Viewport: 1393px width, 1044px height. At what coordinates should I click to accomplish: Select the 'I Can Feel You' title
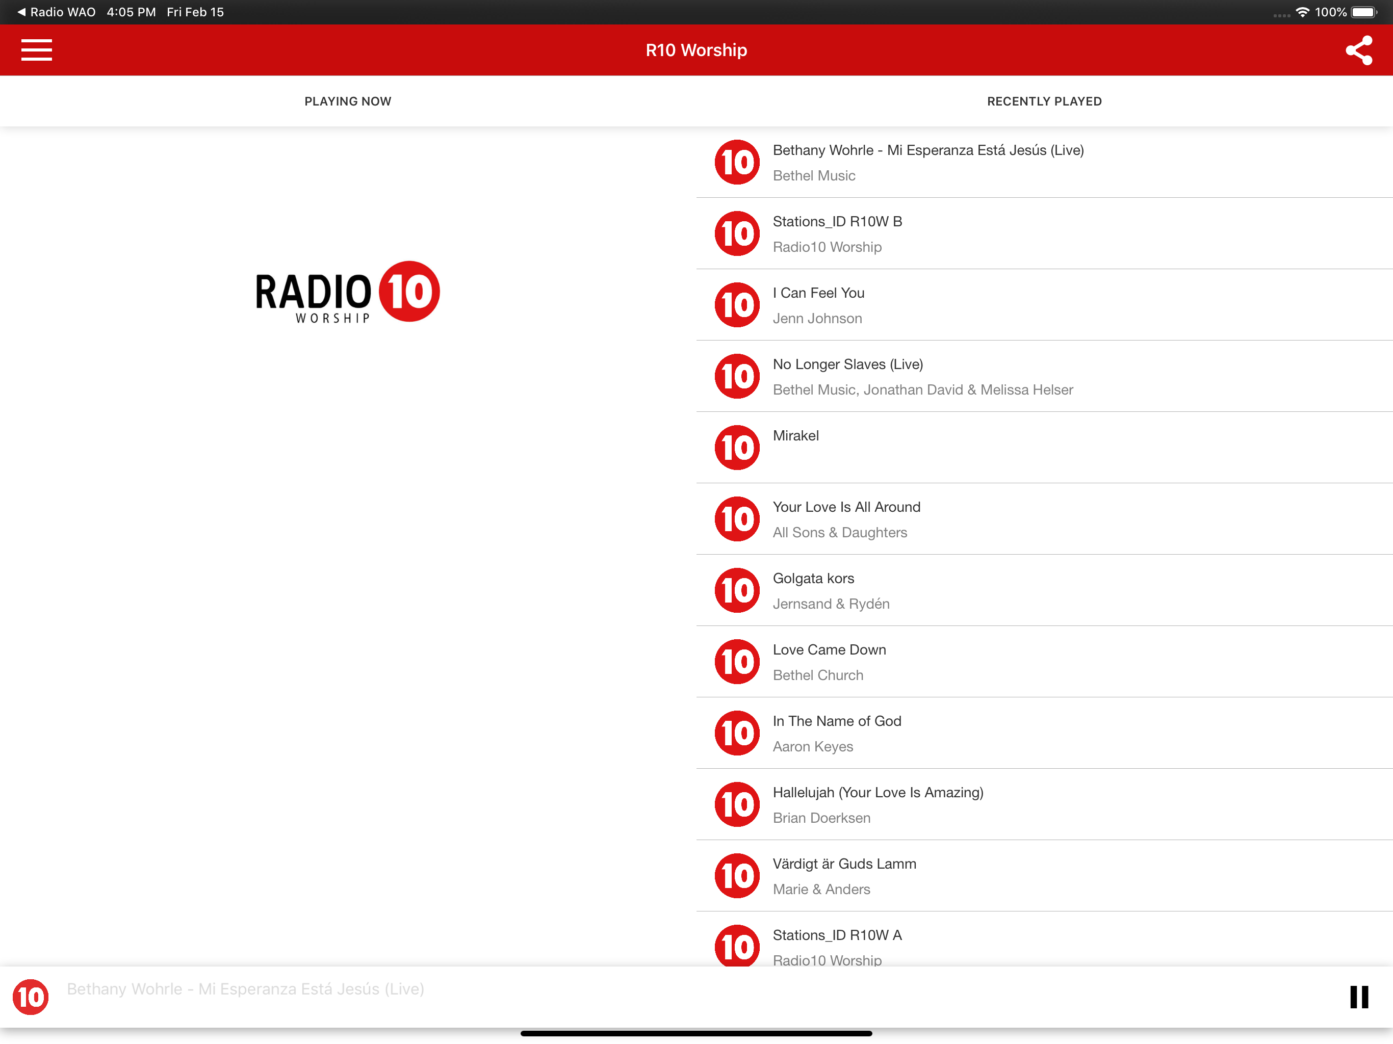[x=819, y=293]
